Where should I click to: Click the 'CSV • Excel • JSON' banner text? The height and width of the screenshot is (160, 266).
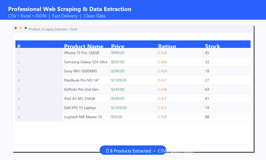tap(27, 16)
